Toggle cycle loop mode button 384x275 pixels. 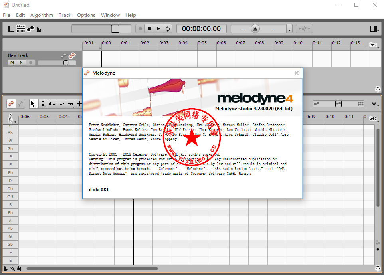pos(168,29)
